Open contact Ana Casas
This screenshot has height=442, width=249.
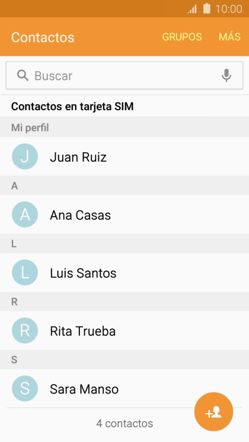tap(124, 214)
